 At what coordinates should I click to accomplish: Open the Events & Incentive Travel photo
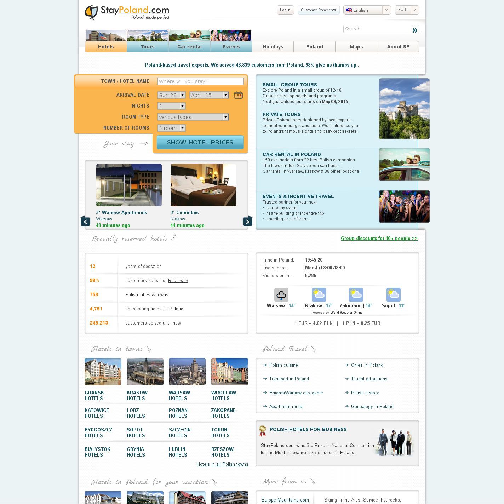[404, 206]
